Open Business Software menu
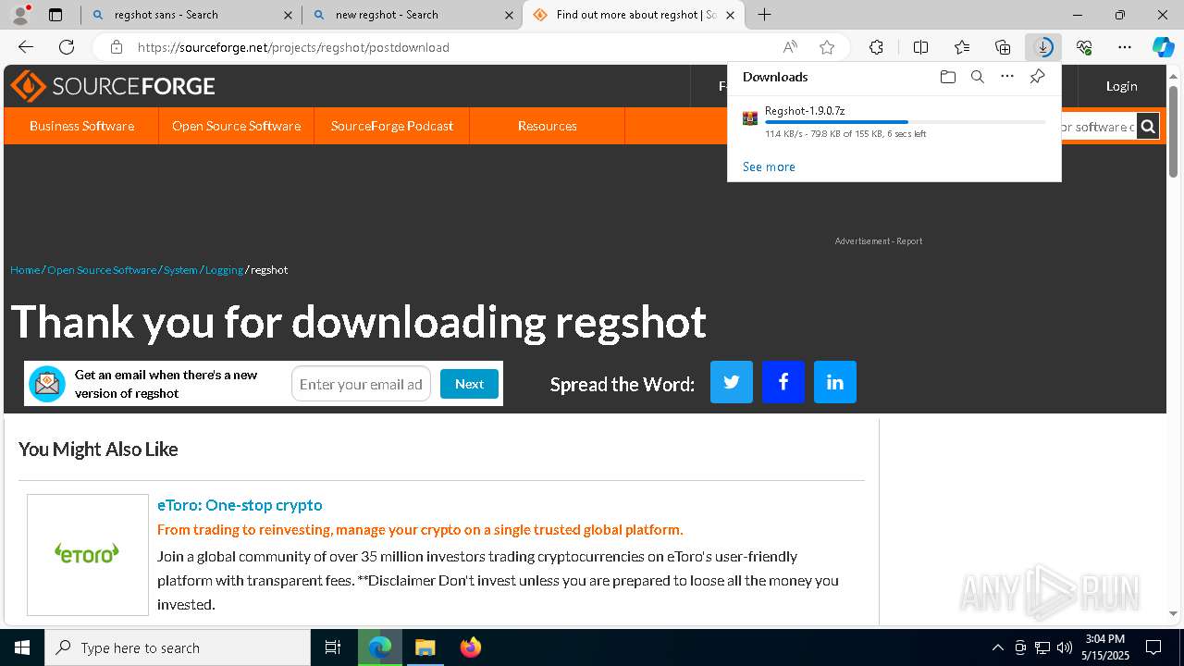1184x666 pixels. coord(81,126)
